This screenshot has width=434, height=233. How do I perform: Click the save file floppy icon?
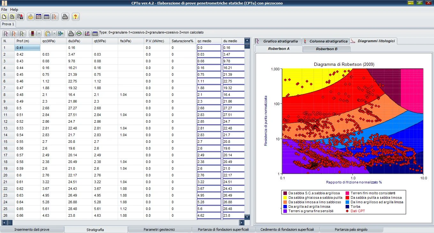click(x=20, y=17)
